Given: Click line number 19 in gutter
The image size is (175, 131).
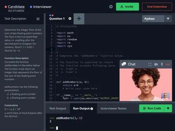Looking at the screenshot, I should (x=51, y=85).
